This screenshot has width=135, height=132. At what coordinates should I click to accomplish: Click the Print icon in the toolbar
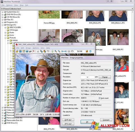click(30, 51)
